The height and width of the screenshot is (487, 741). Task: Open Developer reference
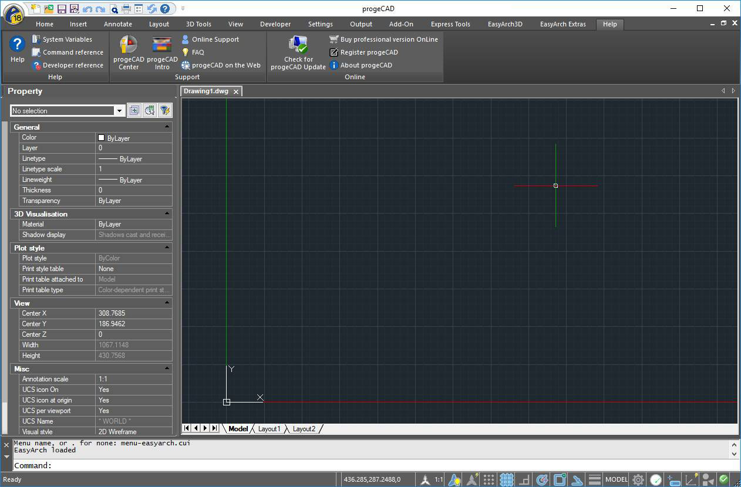[x=68, y=65]
